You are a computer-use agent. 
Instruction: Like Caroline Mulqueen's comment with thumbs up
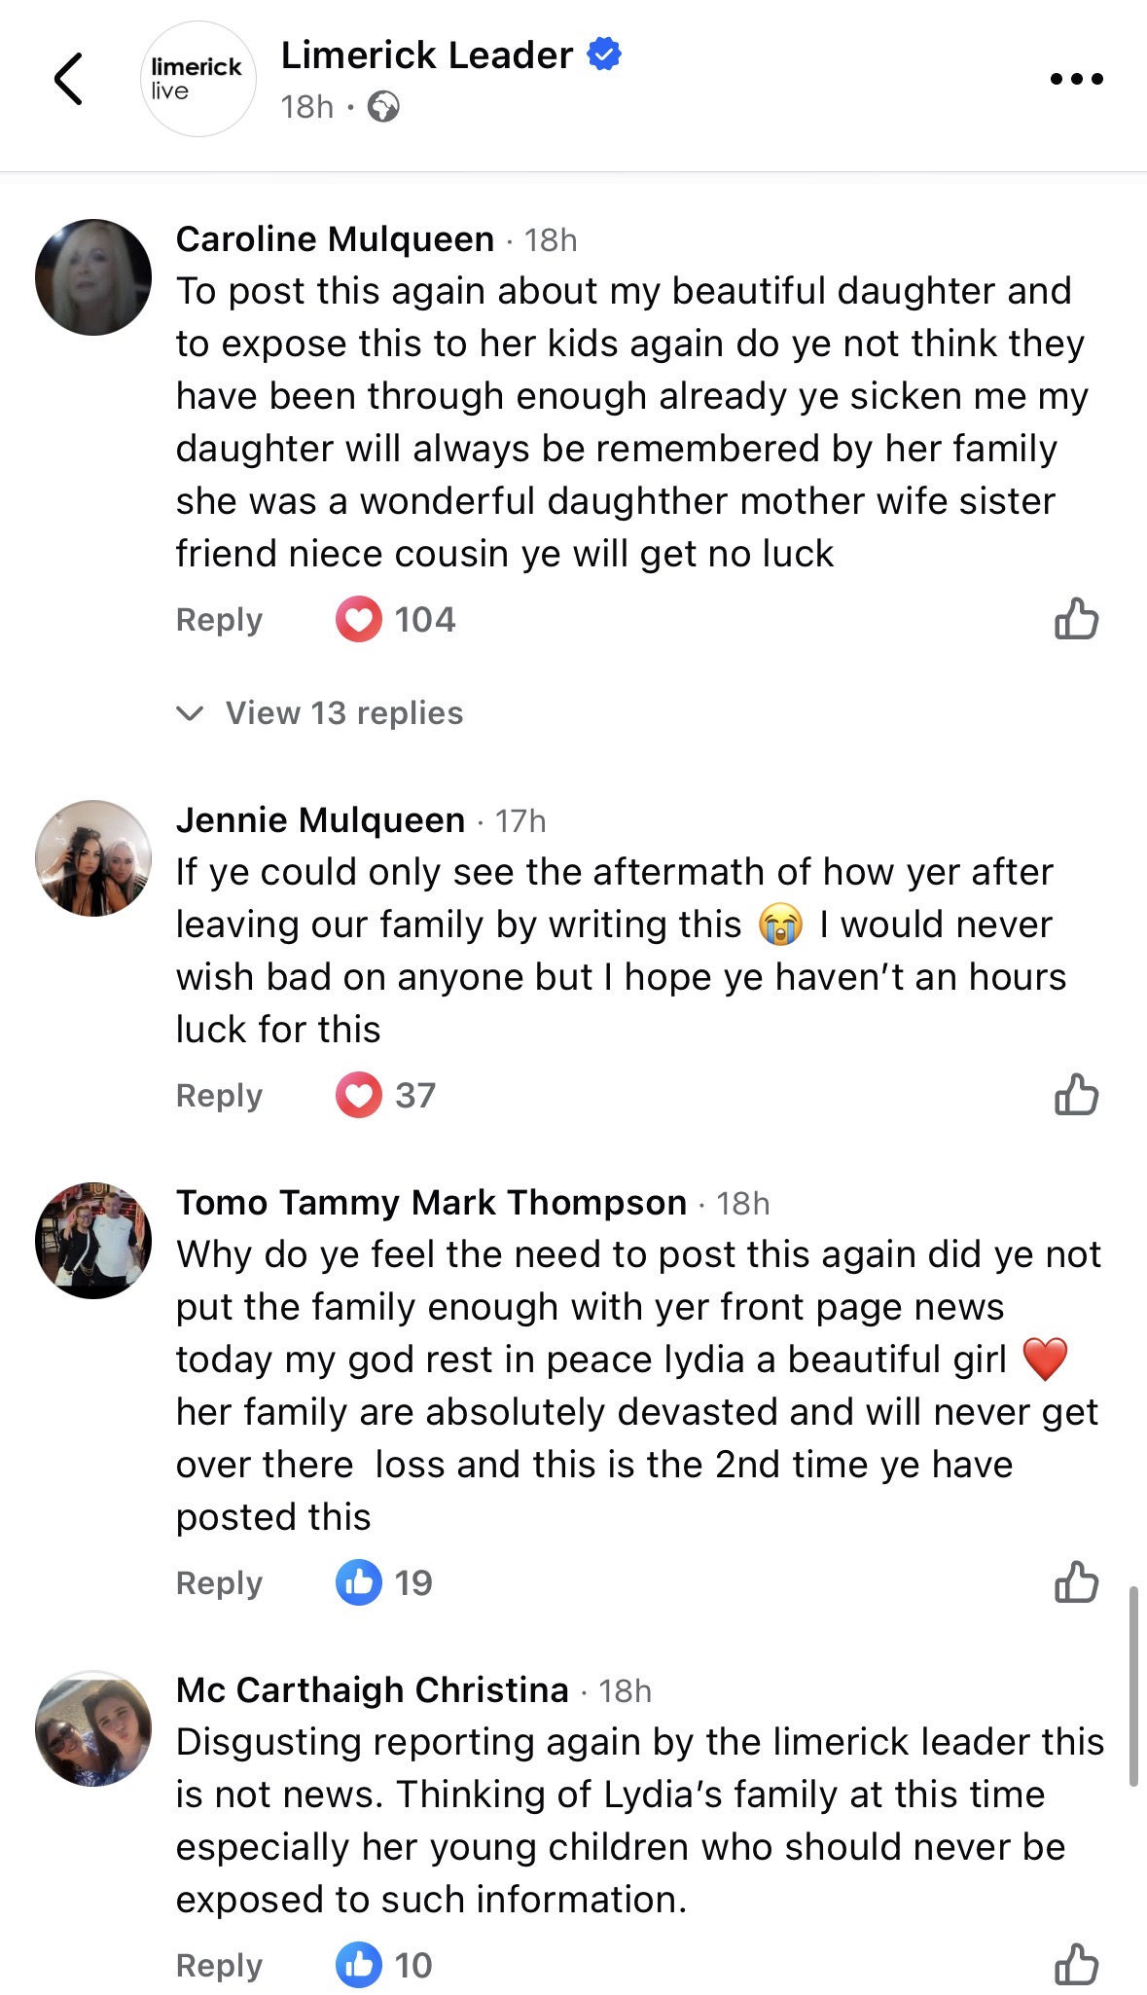pos(1076,619)
